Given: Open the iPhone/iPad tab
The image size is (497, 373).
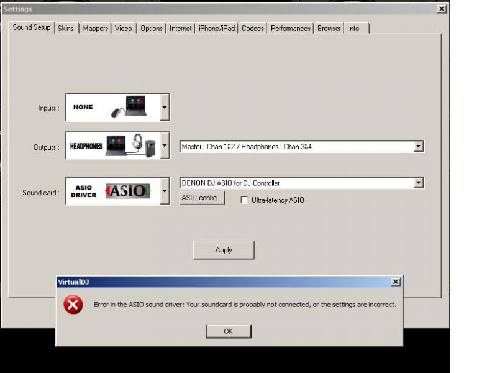Looking at the screenshot, I should 217,29.
